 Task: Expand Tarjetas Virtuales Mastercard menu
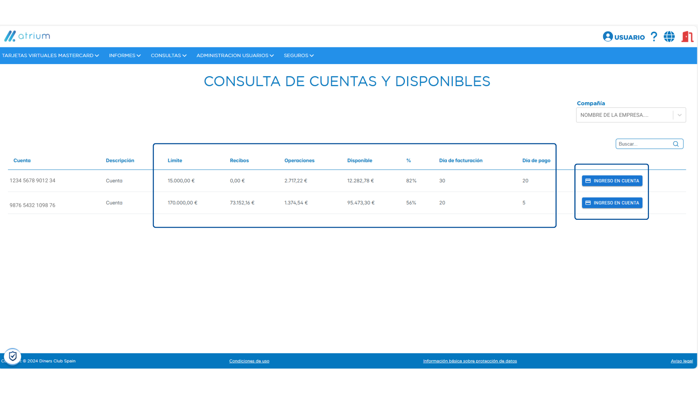(50, 56)
